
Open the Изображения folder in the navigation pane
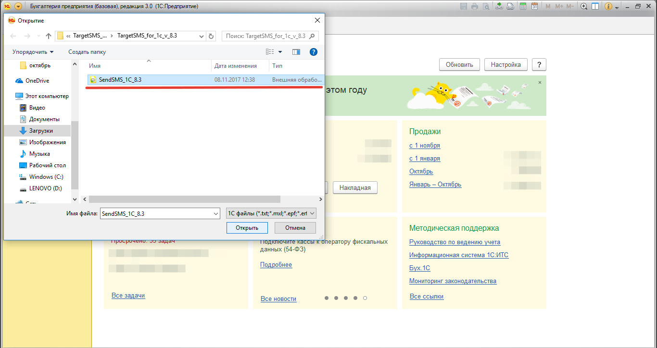[43, 142]
